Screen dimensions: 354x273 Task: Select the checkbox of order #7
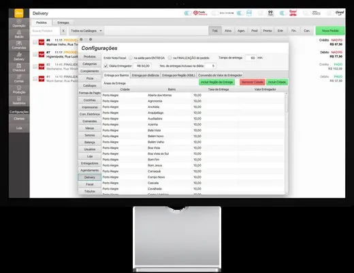35,54
